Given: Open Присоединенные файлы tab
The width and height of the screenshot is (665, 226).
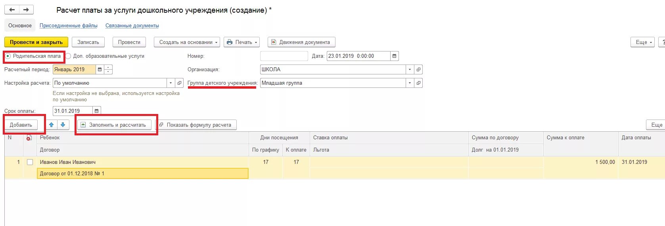Looking at the screenshot, I should [x=69, y=26].
